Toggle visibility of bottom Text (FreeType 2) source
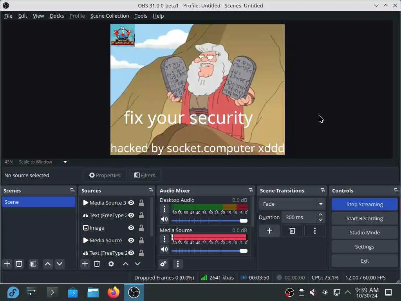Image resolution: width=401 pixels, height=301 pixels. click(131, 253)
